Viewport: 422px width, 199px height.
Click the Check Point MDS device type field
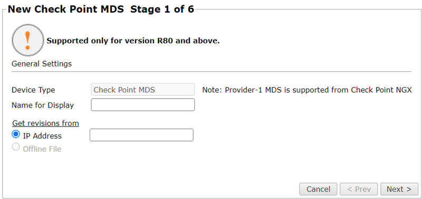pyautogui.click(x=142, y=89)
